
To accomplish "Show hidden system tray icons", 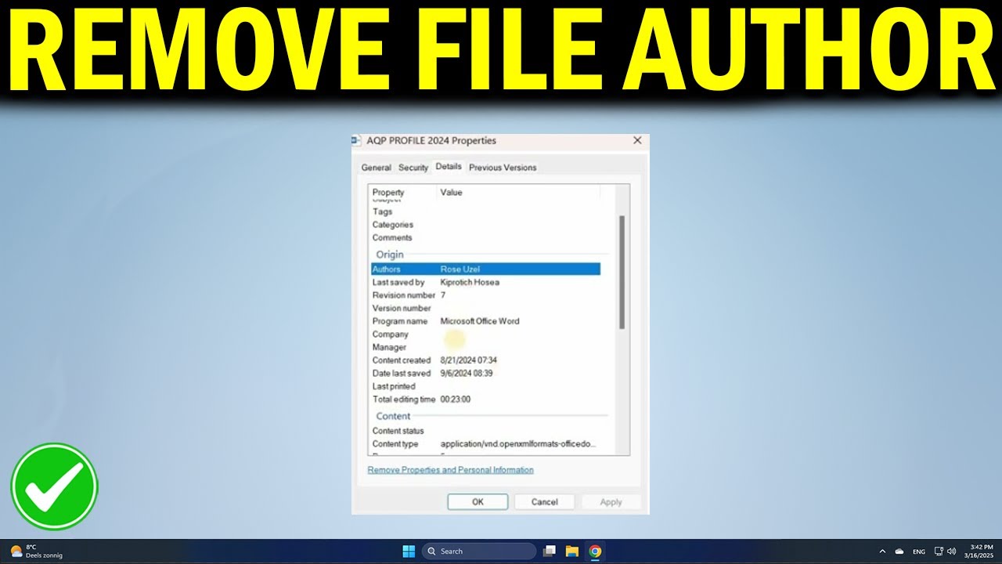I will click(x=882, y=551).
